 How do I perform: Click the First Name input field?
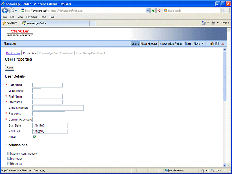(x=47, y=96)
